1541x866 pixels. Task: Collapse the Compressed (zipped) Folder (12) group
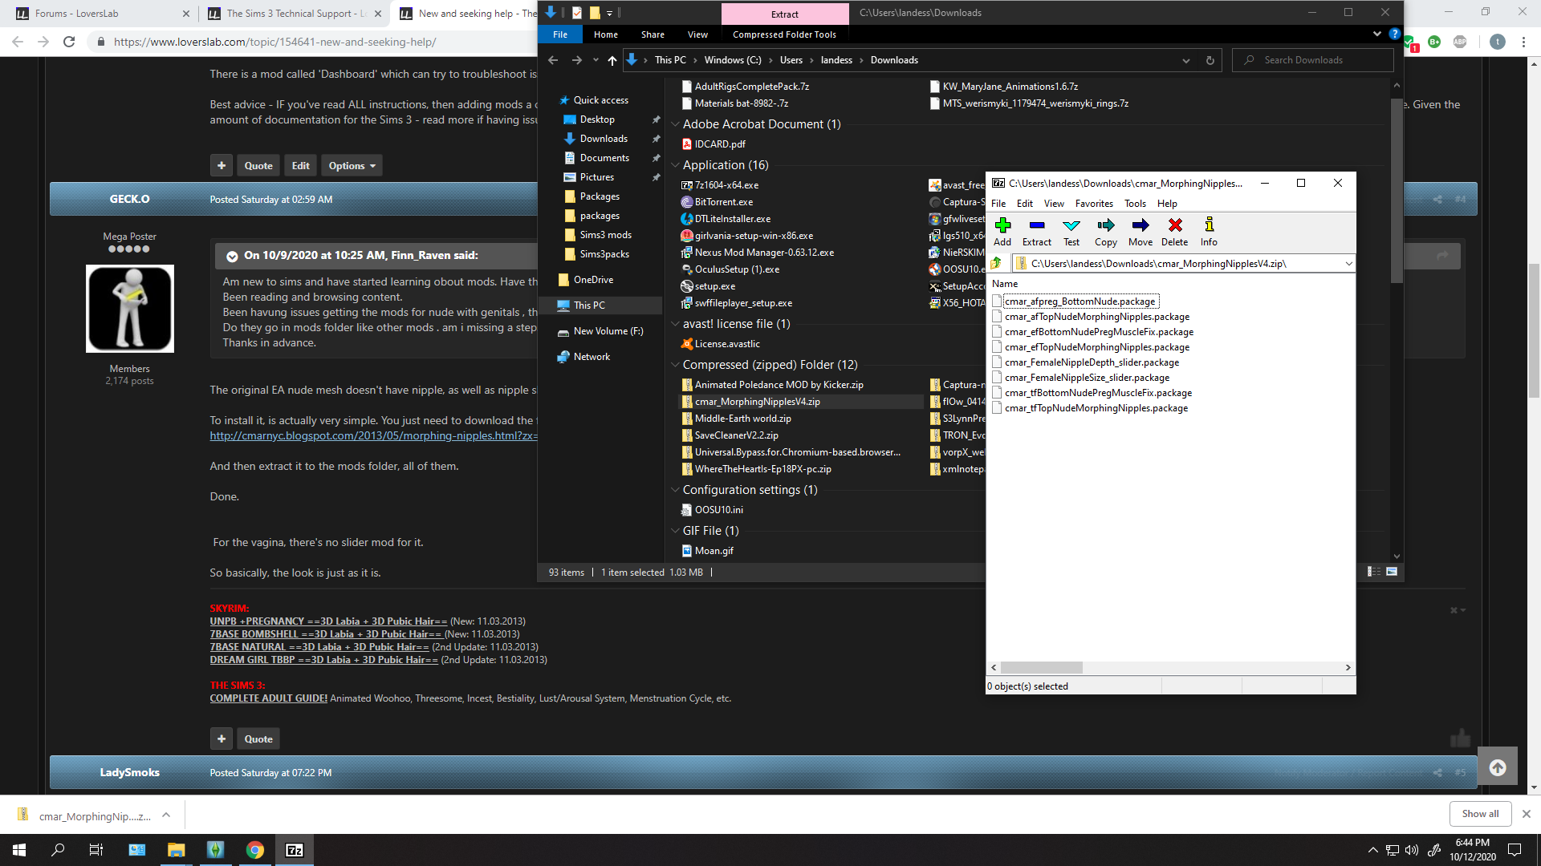675,365
